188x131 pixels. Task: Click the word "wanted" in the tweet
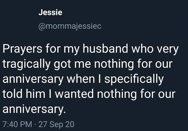[74, 94]
